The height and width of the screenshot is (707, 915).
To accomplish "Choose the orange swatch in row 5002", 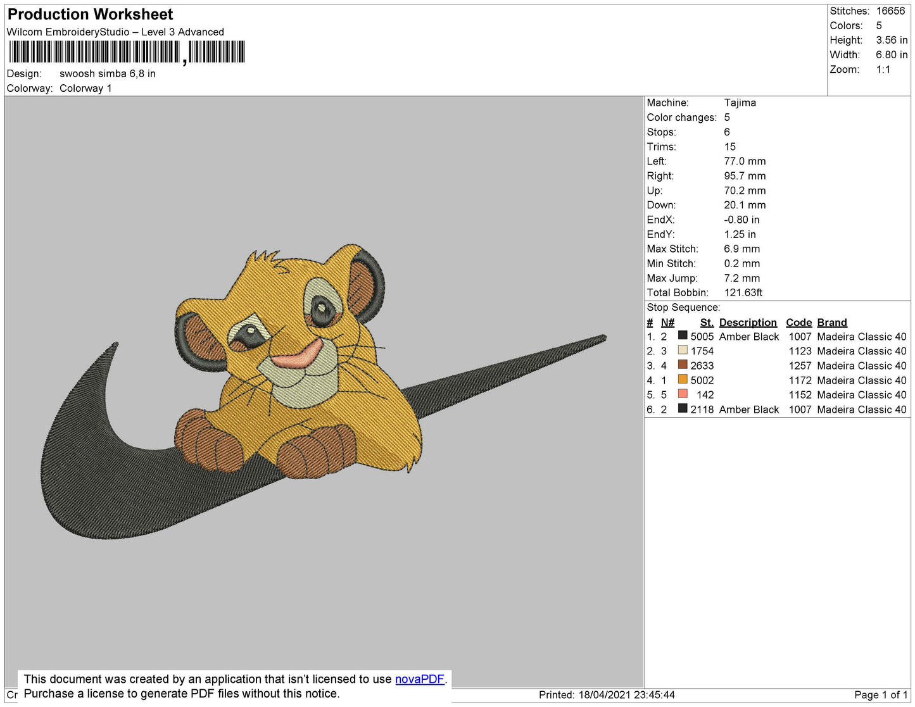I will 683,379.
